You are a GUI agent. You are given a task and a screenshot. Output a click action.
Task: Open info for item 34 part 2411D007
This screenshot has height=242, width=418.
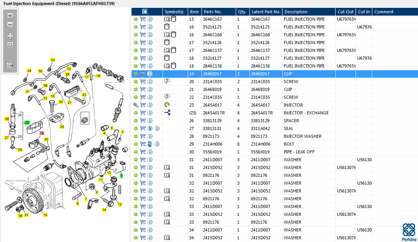(150, 230)
